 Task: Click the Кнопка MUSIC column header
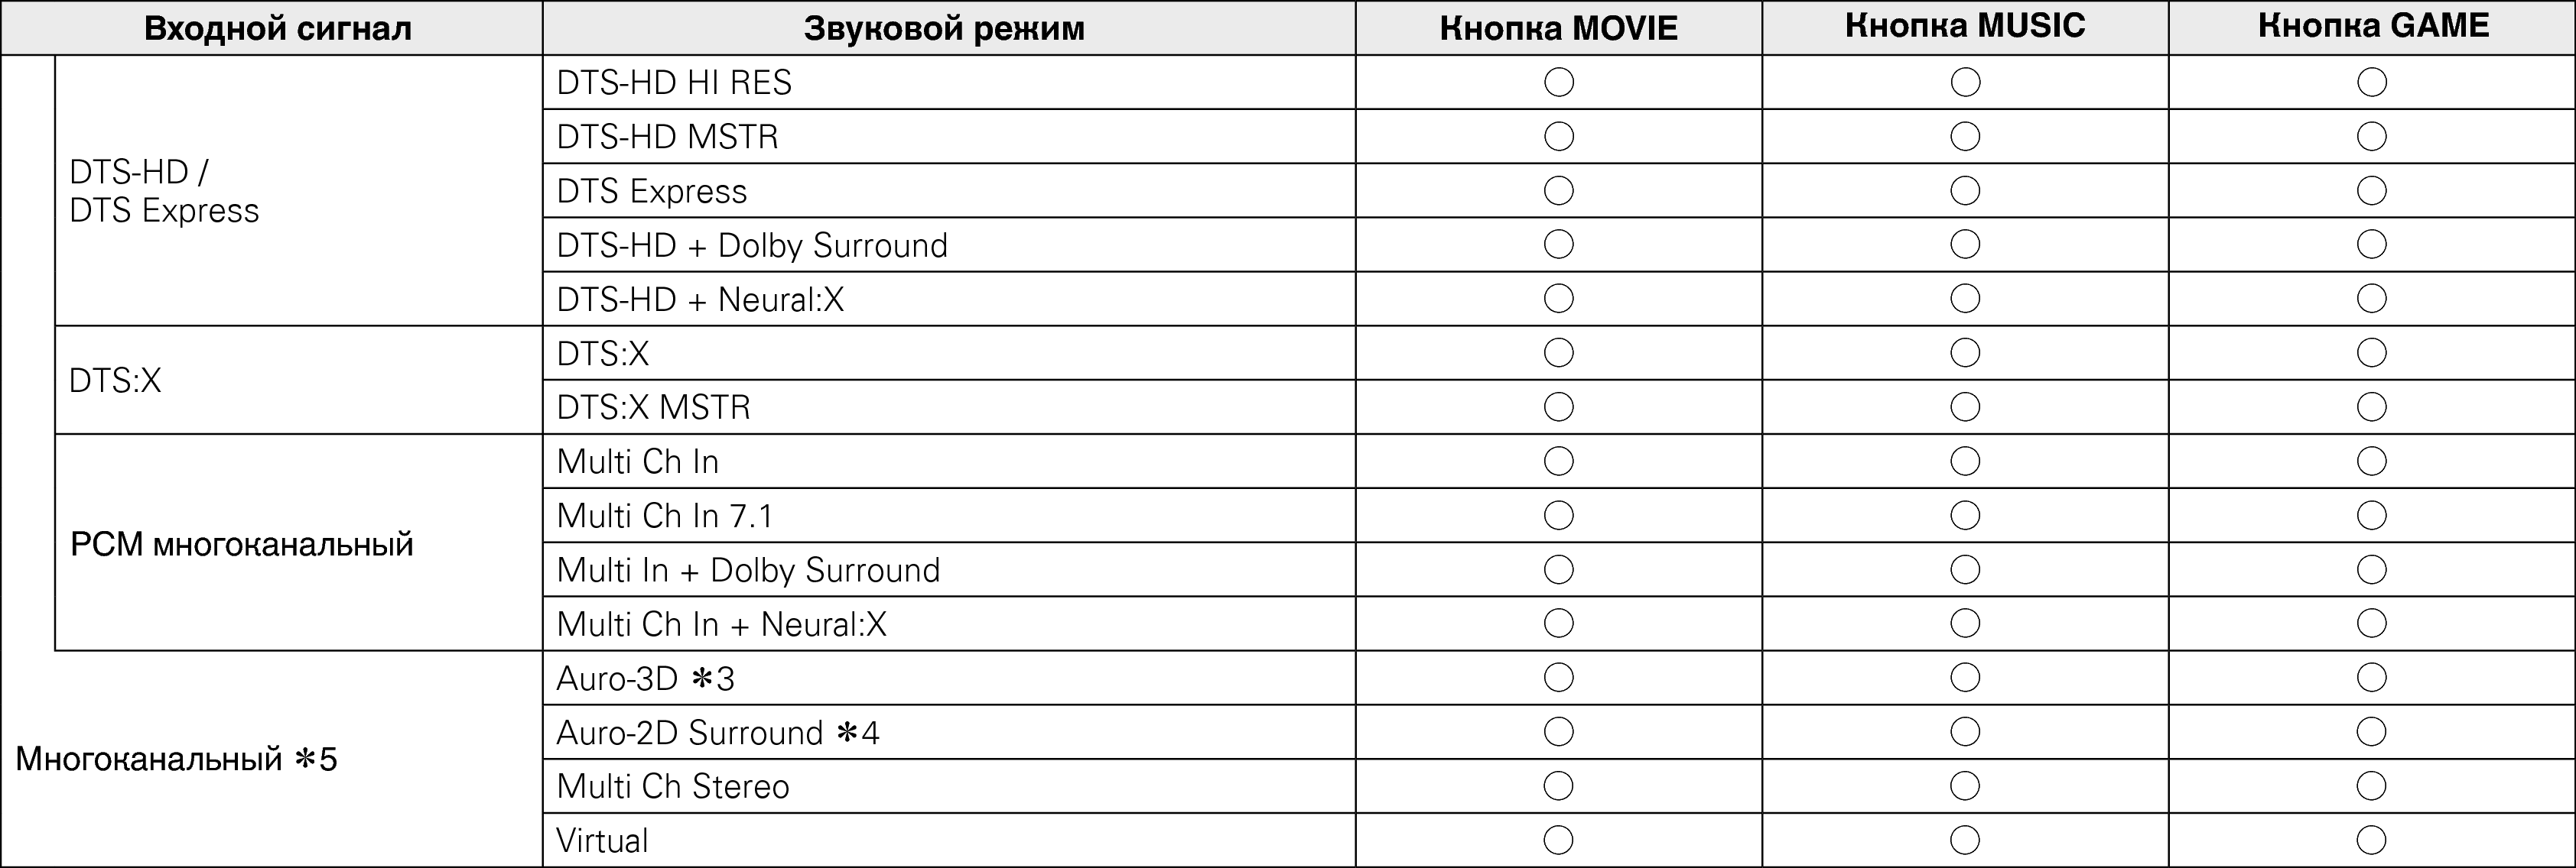(1965, 26)
